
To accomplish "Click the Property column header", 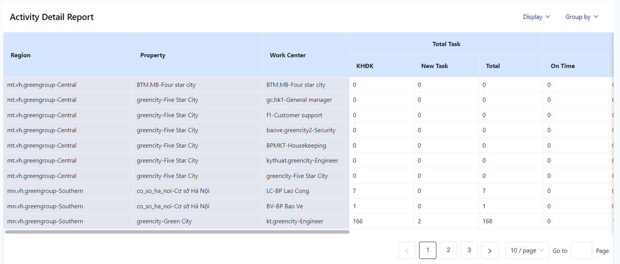I will (153, 55).
